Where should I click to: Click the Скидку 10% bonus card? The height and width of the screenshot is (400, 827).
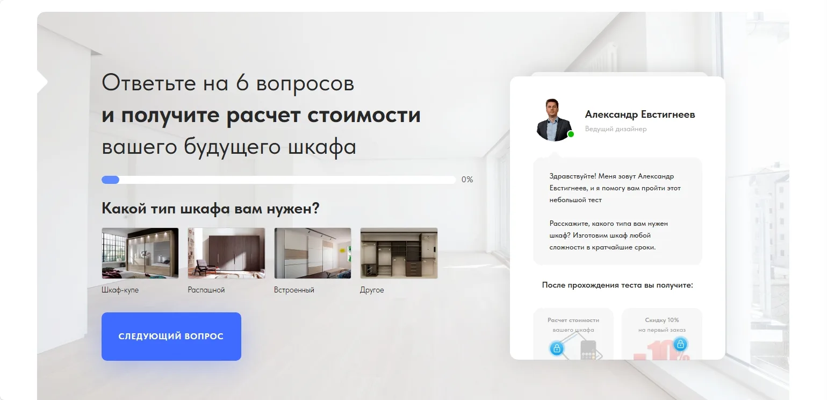[x=662, y=333]
